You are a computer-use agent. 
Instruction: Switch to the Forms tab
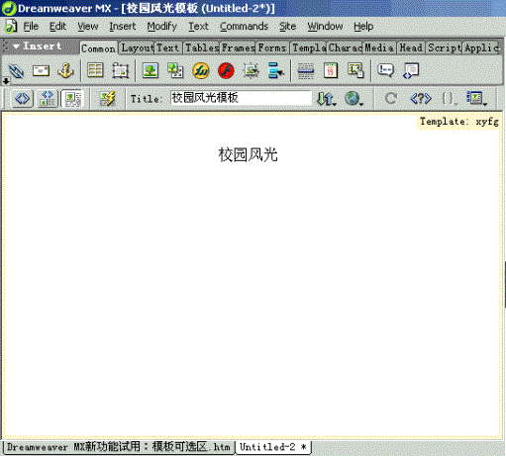[272, 48]
